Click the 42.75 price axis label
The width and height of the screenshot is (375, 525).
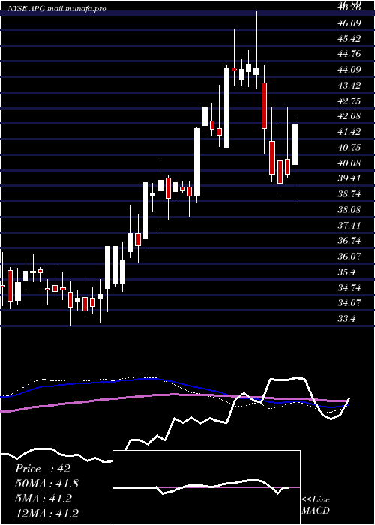pyautogui.click(x=349, y=101)
